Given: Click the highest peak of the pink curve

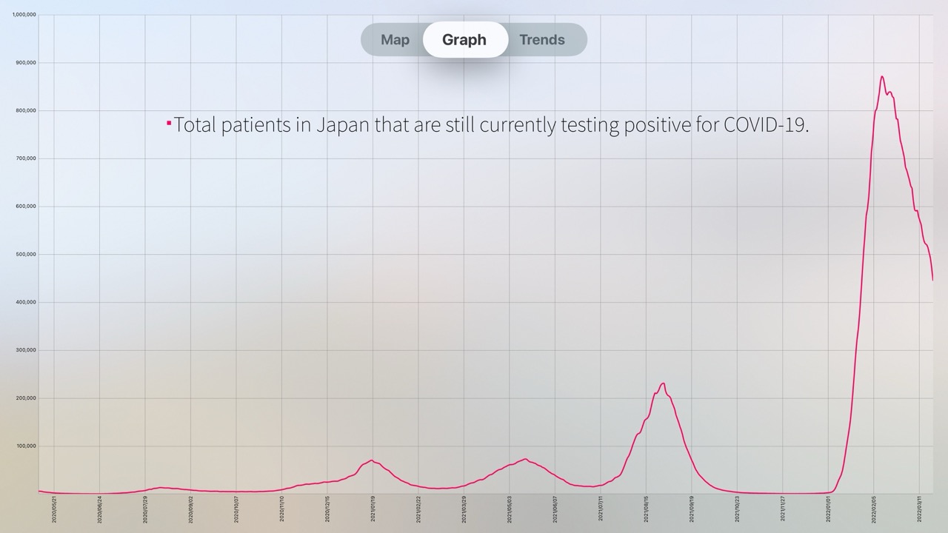Looking at the screenshot, I should click(881, 76).
